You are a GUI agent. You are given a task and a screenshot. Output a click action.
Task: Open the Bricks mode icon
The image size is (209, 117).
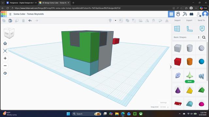191,14
